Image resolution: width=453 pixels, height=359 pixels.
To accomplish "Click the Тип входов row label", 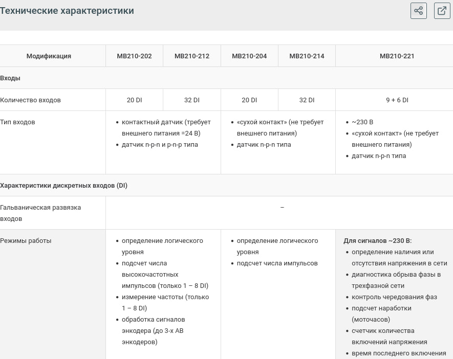I will (17, 122).
